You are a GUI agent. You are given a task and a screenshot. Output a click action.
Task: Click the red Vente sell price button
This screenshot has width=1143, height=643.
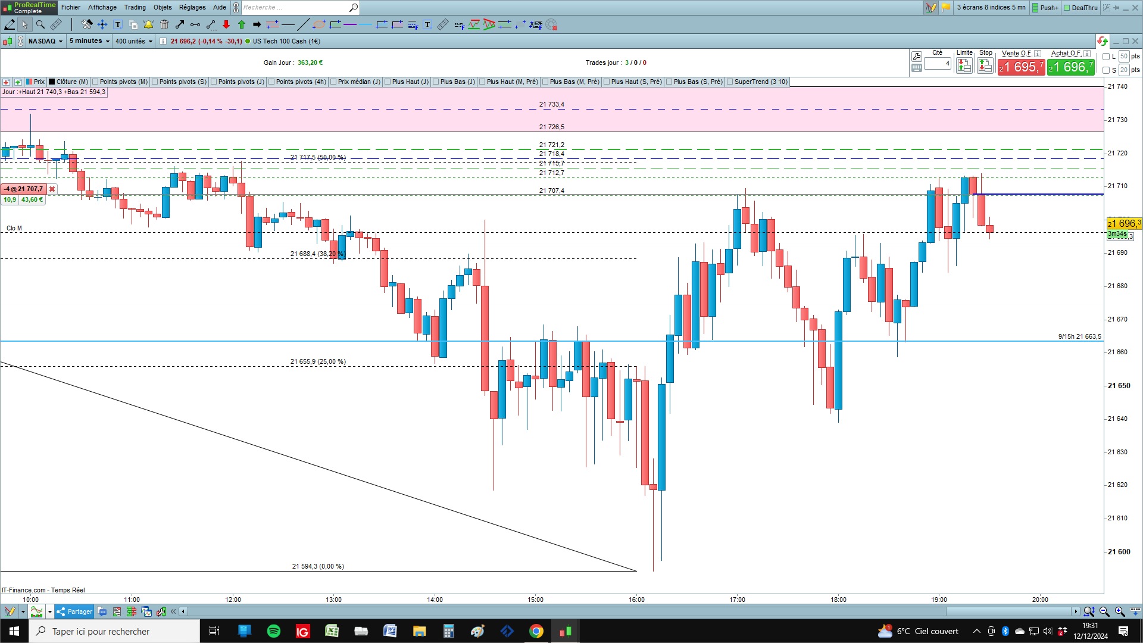click(x=1021, y=67)
